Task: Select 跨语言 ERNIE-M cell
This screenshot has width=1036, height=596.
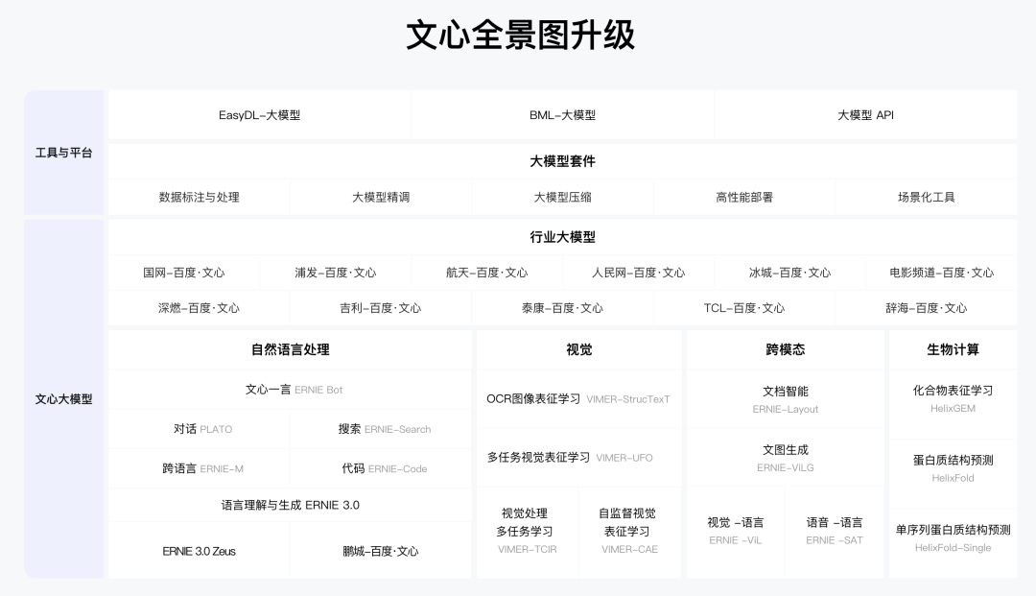Action: click(199, 468)
